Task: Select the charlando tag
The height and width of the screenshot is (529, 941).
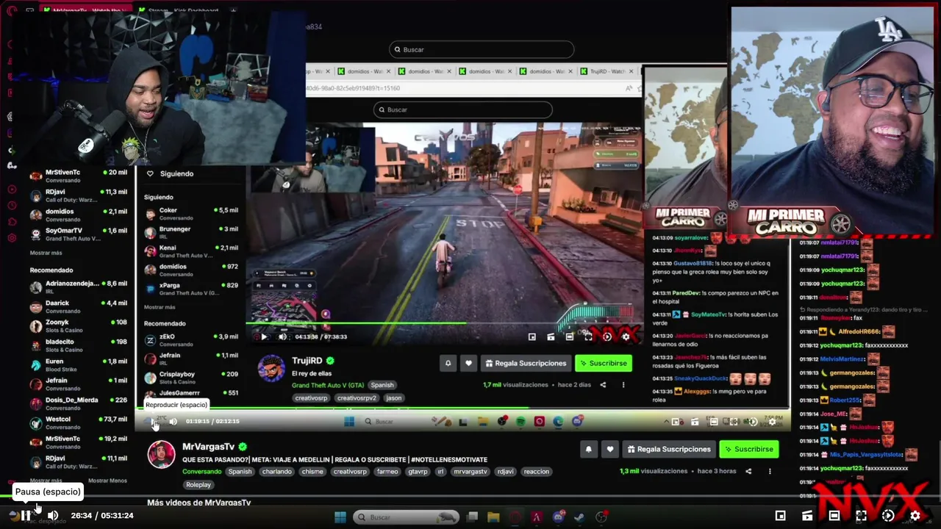Action: pyautogui.click(x=277, y=472)
